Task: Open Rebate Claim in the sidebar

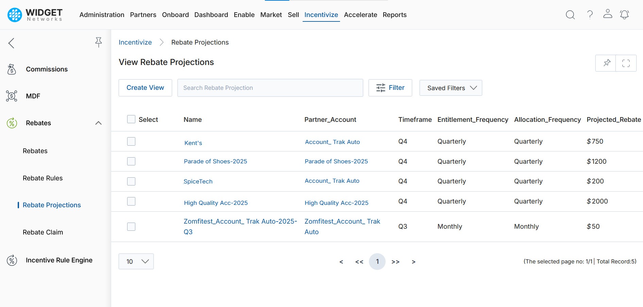Action: 43,232
